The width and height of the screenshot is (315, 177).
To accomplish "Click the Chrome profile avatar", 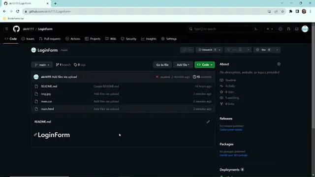I will pyautogui.click(x=304, y=11).
